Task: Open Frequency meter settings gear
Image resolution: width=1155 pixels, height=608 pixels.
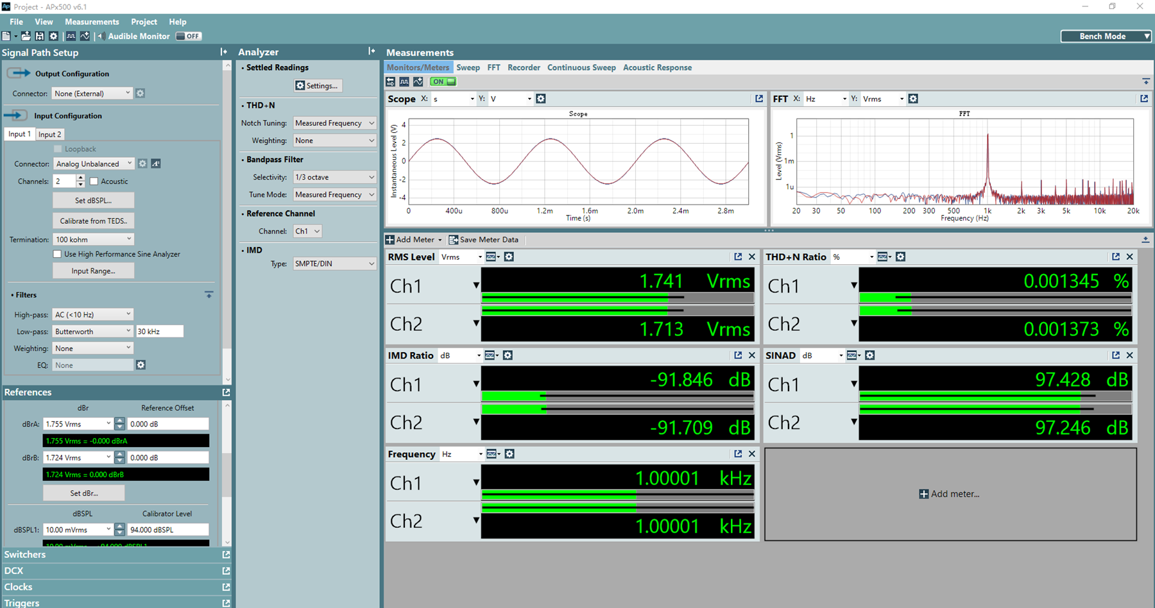Action: pyautogui.click(x=509, y=454)
